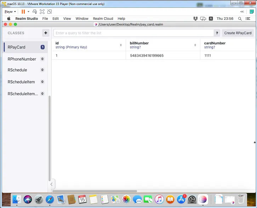
Task: Open the document stack in the Dock
Action: (218, 199)
